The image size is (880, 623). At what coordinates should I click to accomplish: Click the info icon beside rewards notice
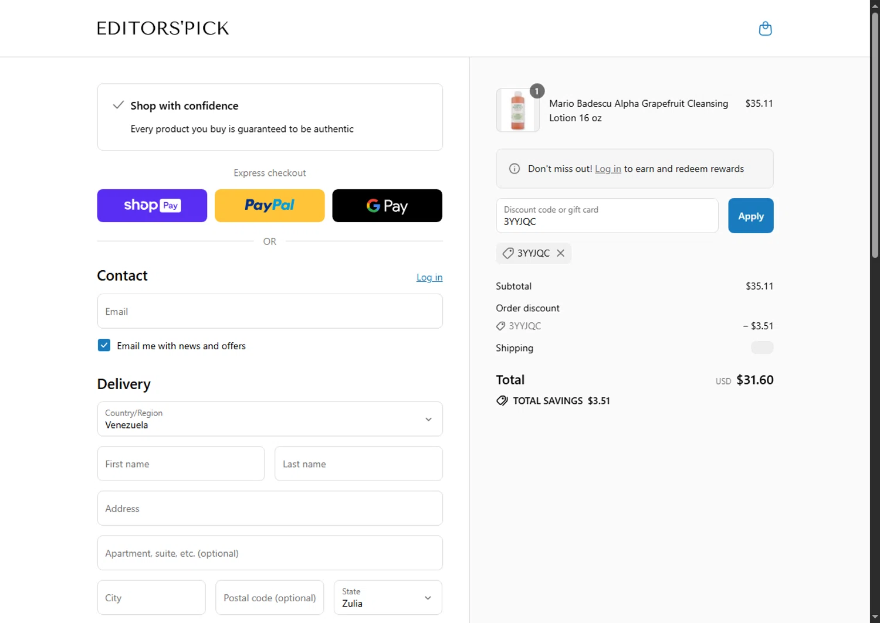click(515, 169)
